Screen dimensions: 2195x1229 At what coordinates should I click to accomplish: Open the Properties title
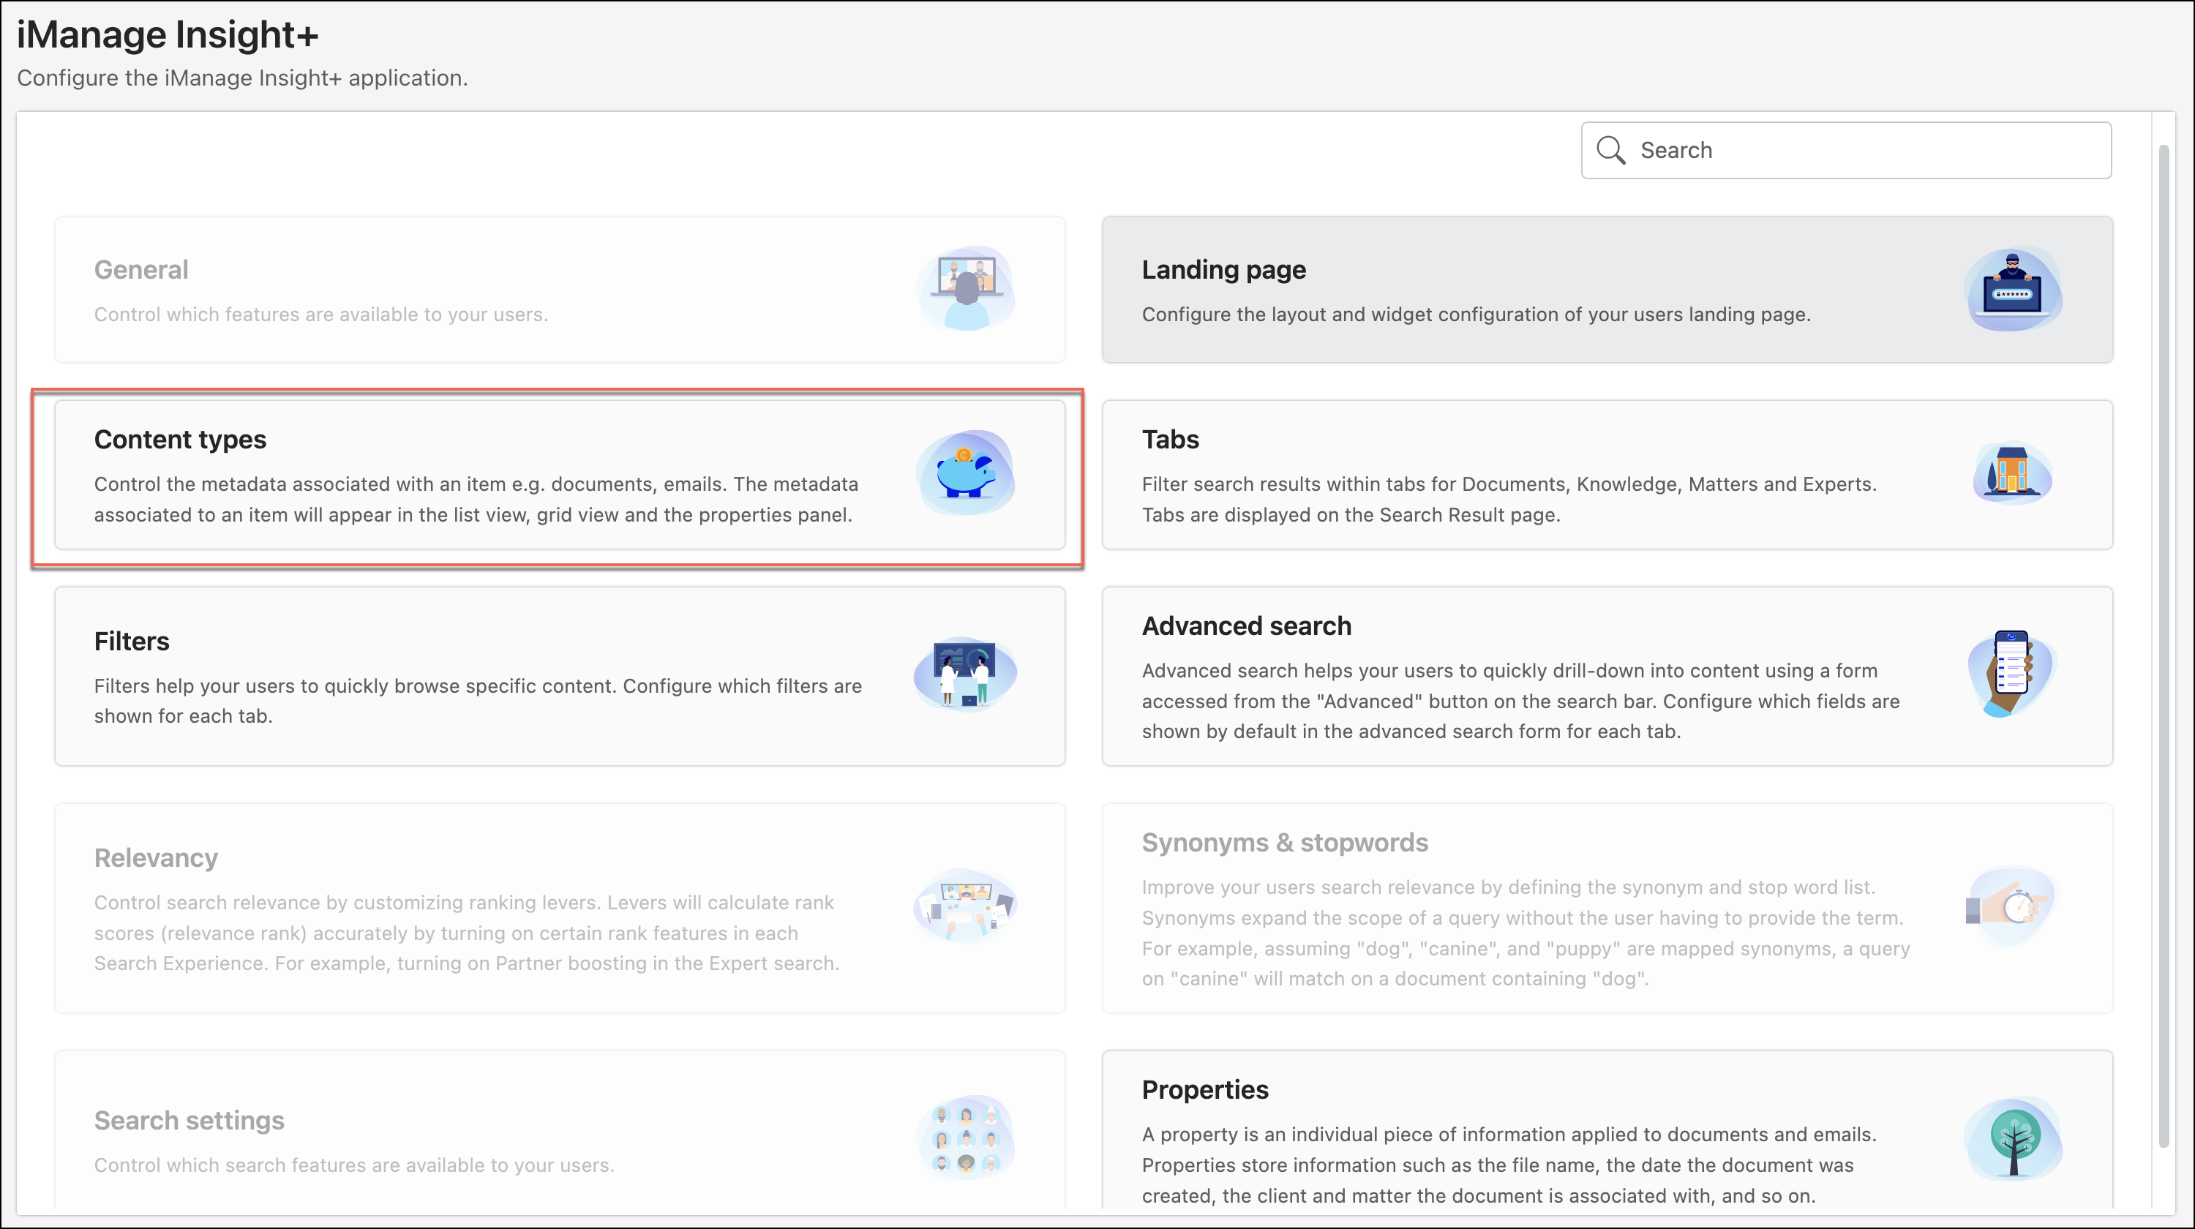click(1204, 1090)
